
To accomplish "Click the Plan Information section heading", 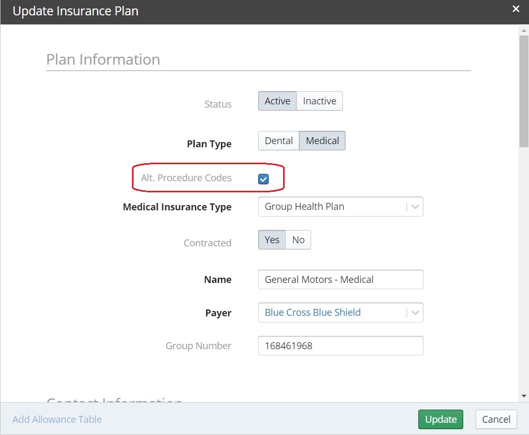I will (103, 59).
